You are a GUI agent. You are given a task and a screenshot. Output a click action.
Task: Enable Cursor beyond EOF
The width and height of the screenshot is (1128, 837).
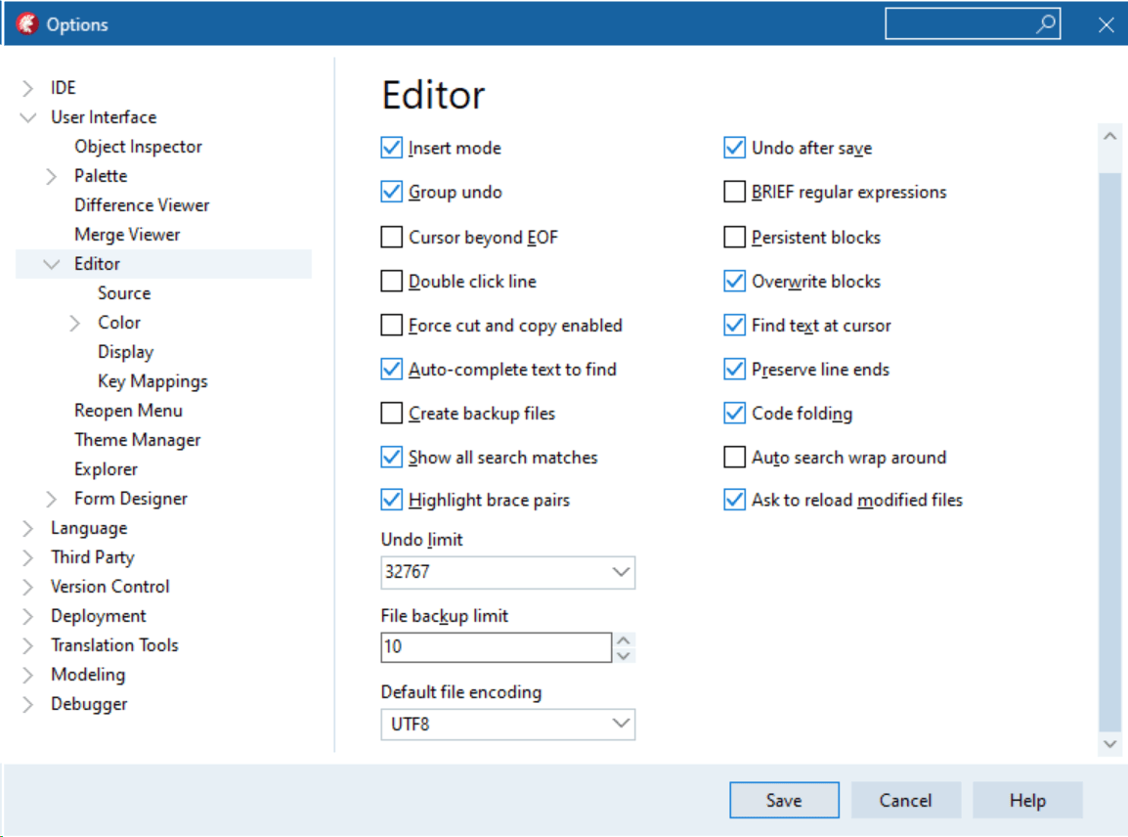[x=390, y=237]
